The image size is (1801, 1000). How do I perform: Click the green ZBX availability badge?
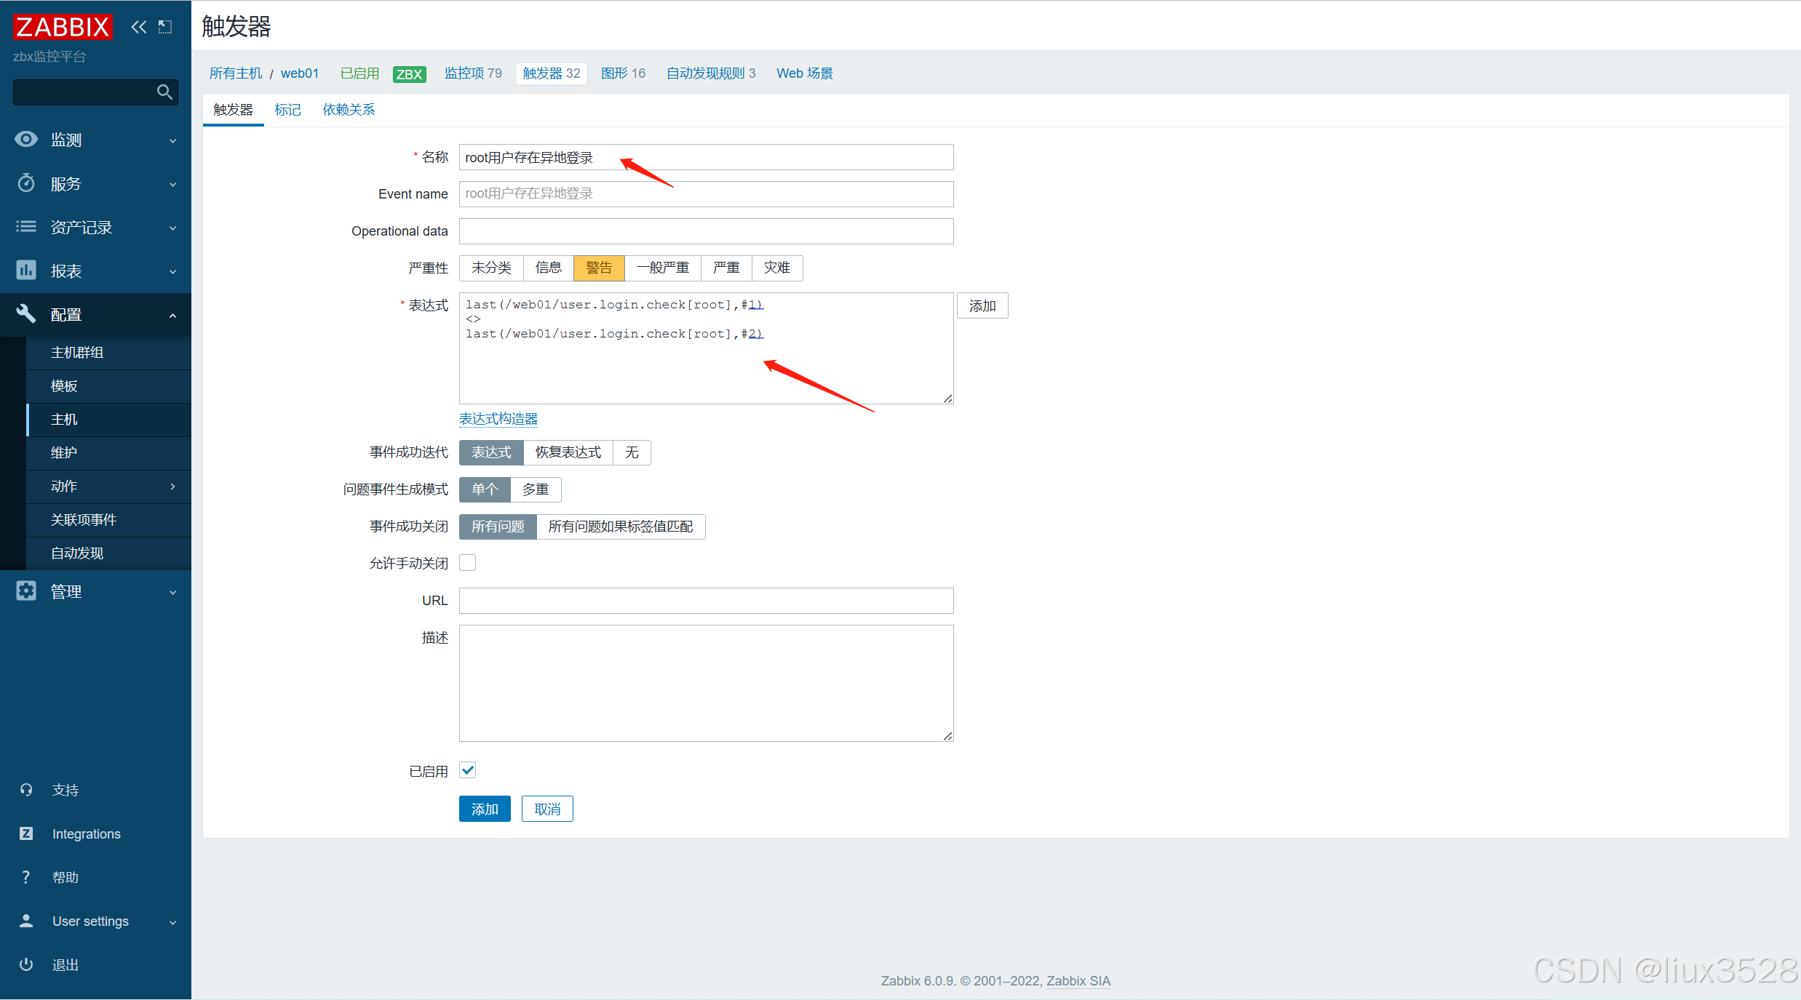[x=409, y=73]
